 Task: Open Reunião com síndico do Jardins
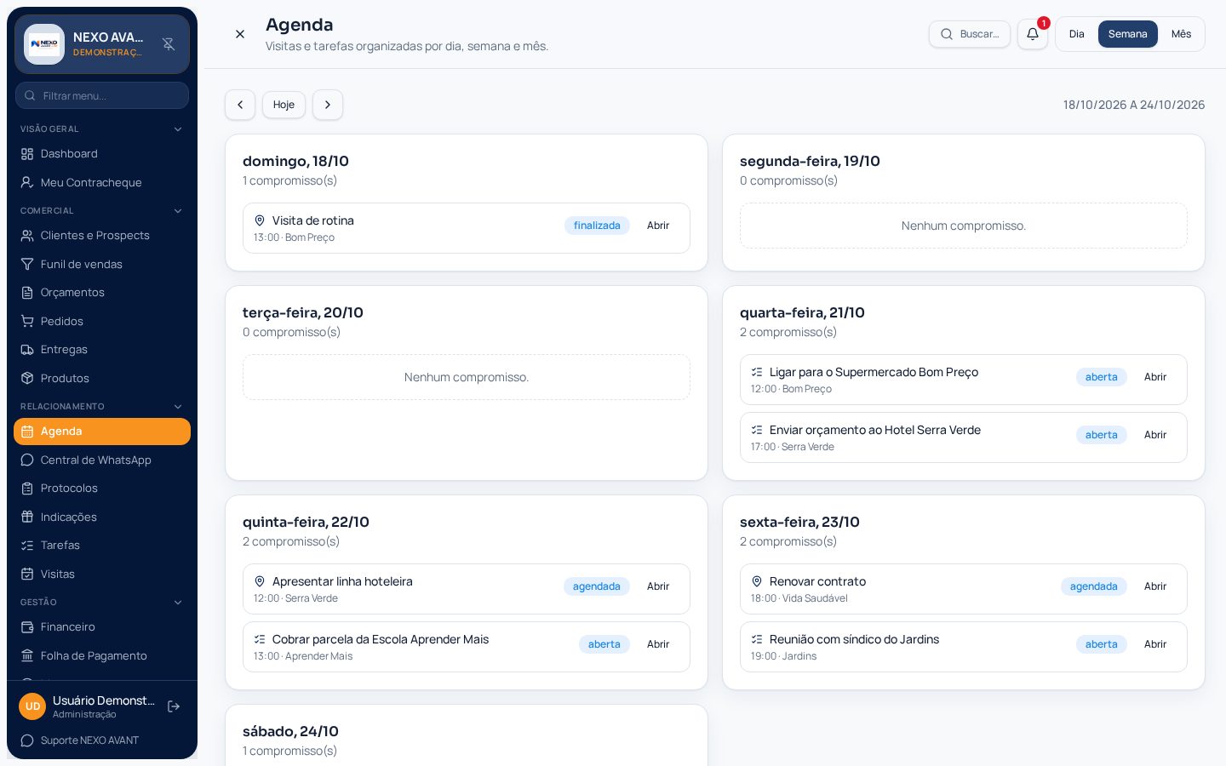coord(1155,644)
